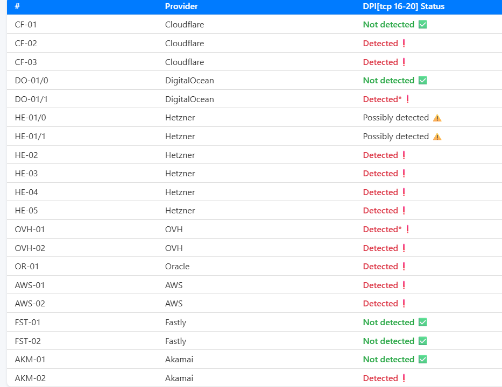Click 'Hetzner' provider in HE-02 row
Screen dimensions: 502x387
180,155
